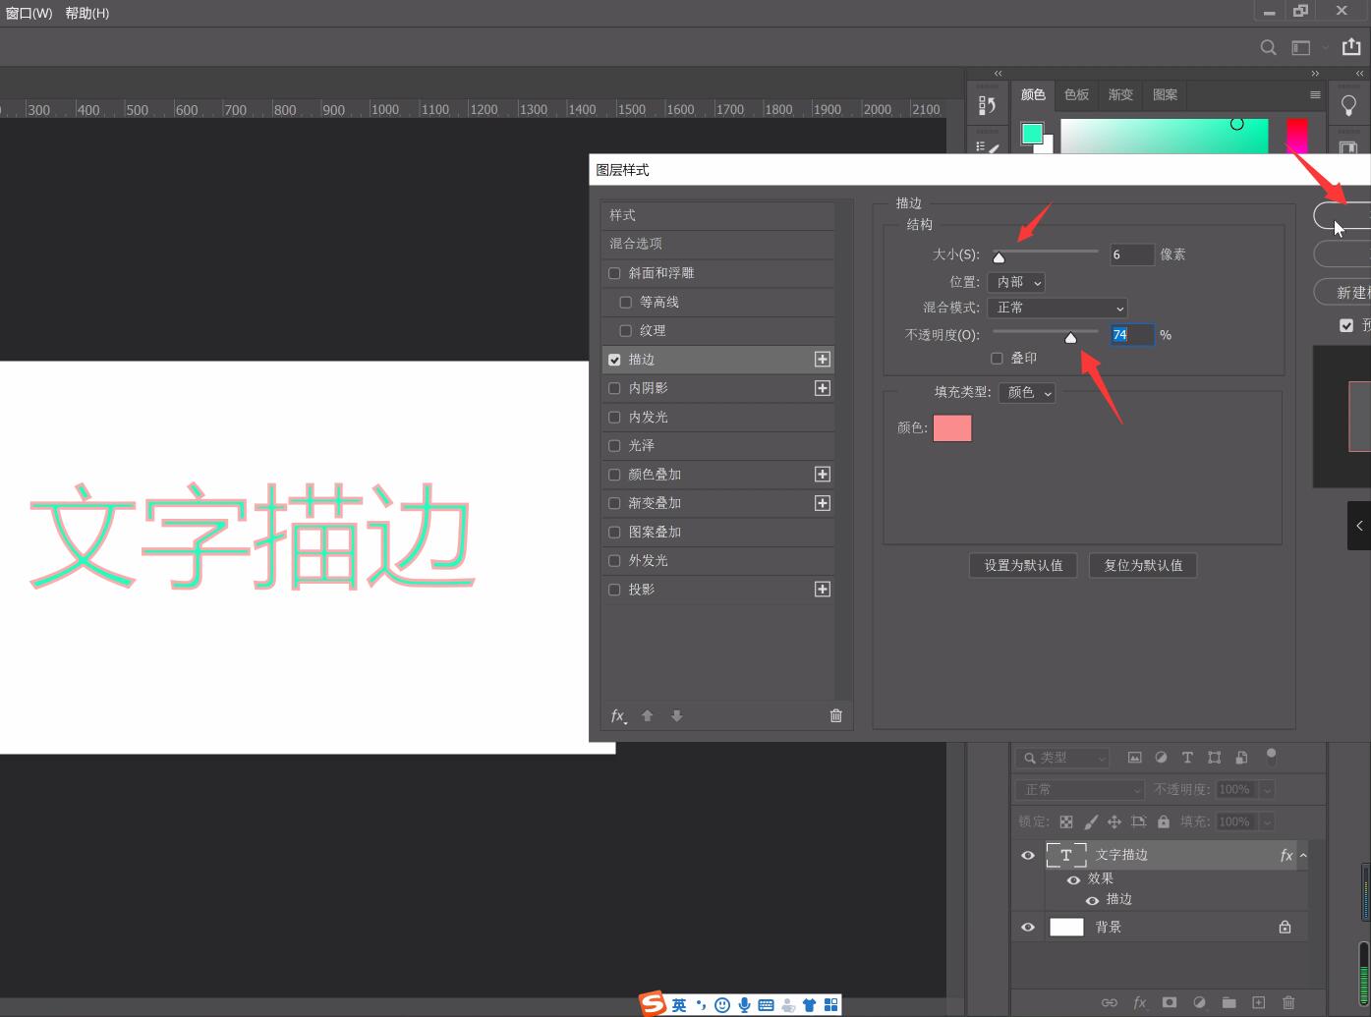
Task: Collapse effects list of 文字描边 layer
Action: [1303, 855]
